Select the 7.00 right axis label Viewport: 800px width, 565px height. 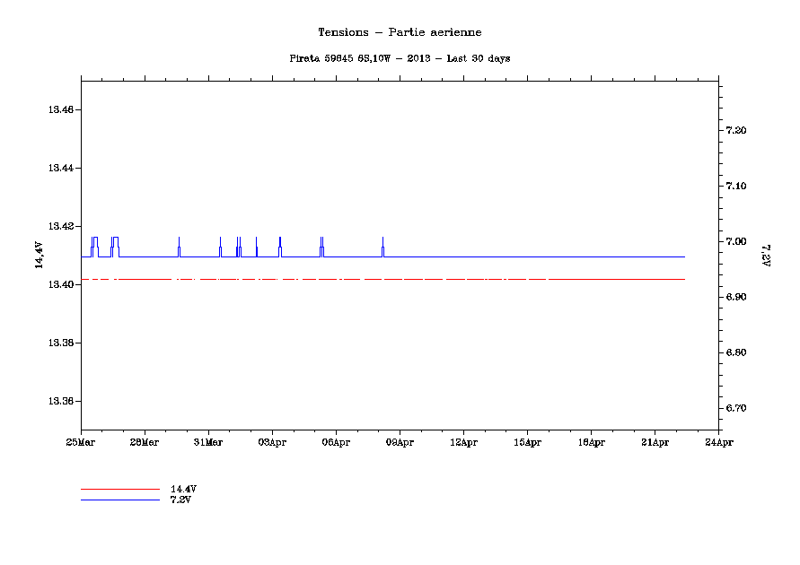pos(735,242)
